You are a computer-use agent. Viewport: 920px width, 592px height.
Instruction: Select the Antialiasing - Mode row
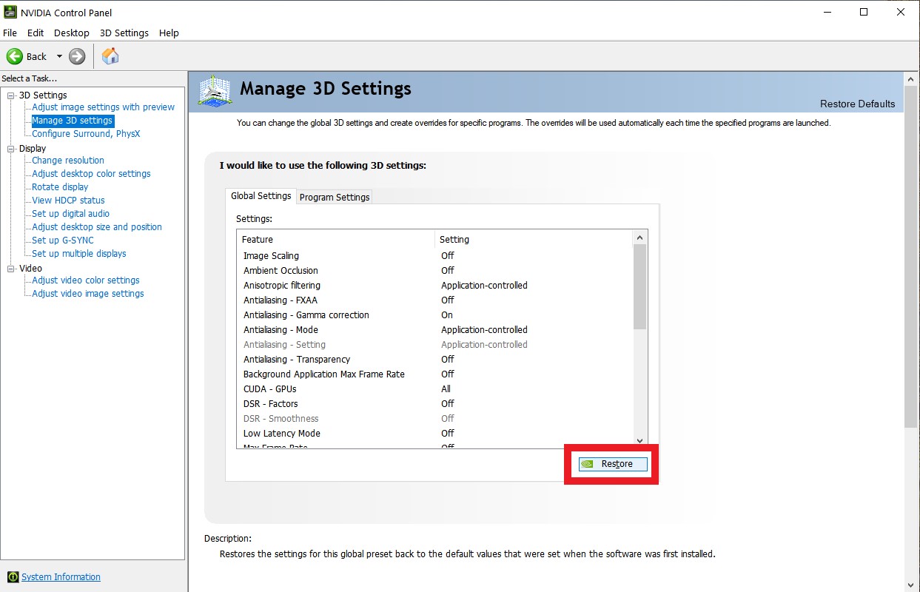435,330
